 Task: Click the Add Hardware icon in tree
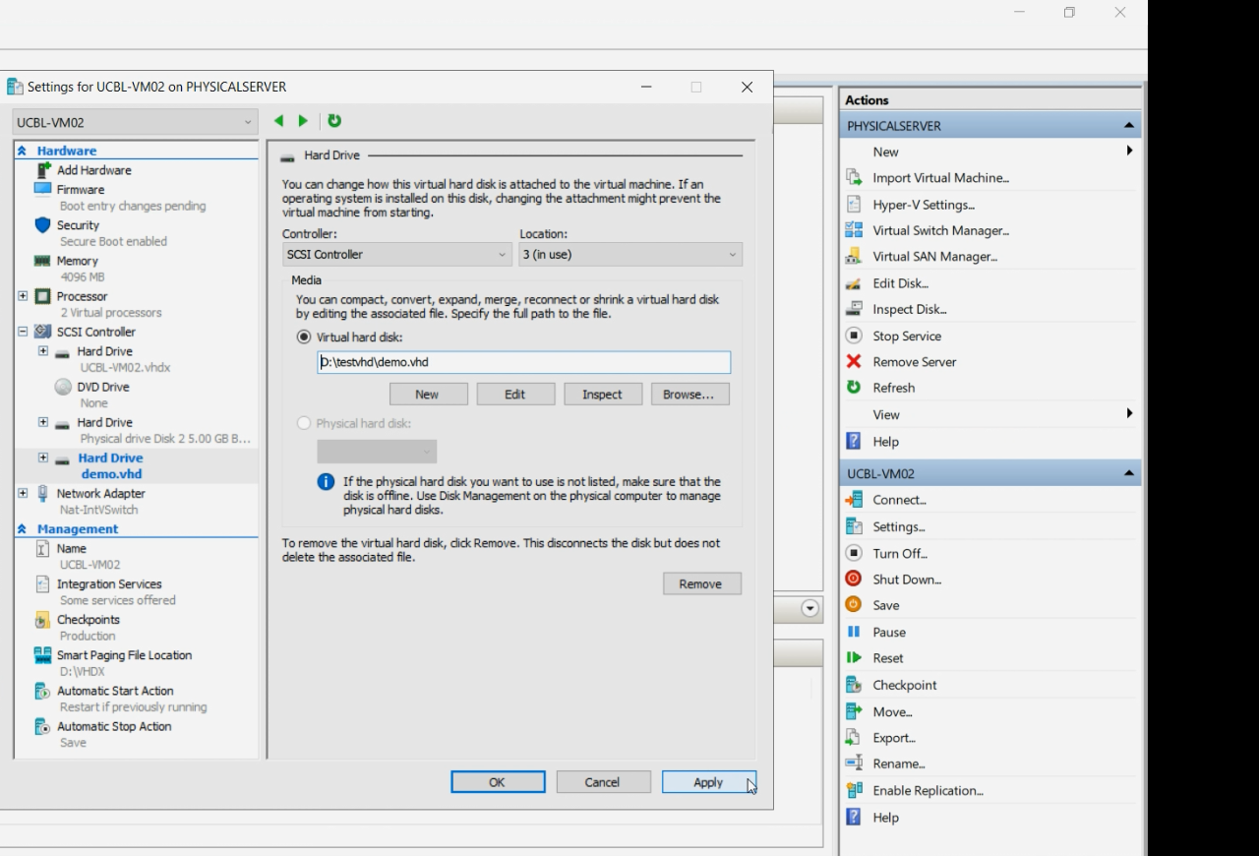coord(43,170)
